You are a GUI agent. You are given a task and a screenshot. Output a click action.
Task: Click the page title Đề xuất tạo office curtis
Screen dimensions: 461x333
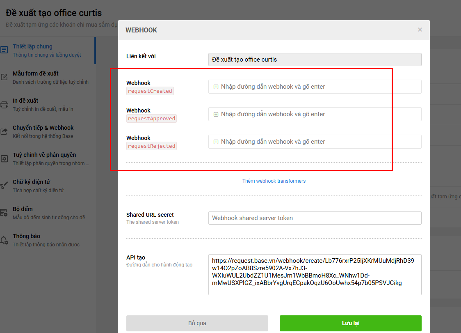coord(54,13)
